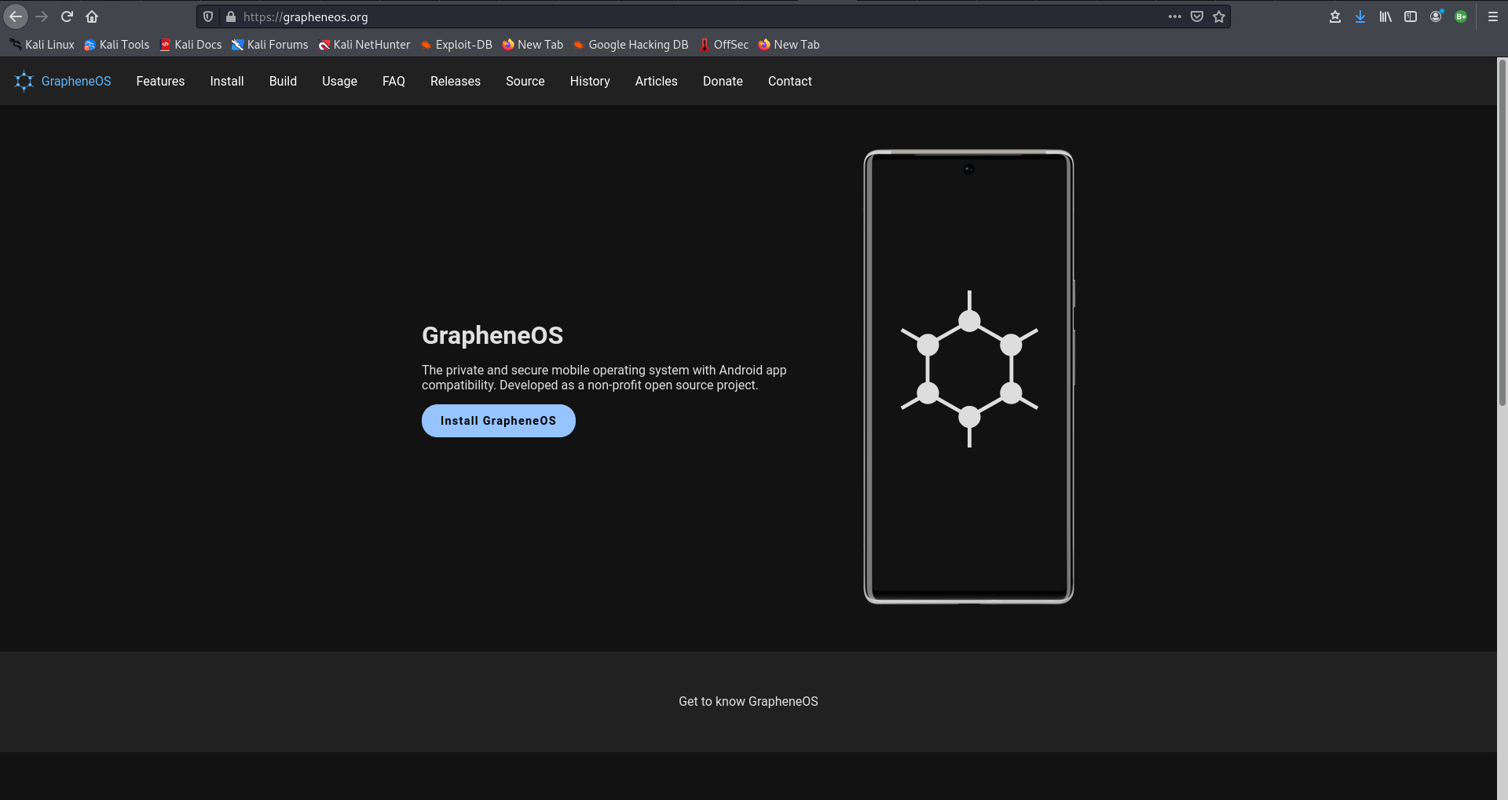Click the toolbar icon left of Downloads
Viewport: 1508px width, 800px height.
click(x=1335, y=16)
